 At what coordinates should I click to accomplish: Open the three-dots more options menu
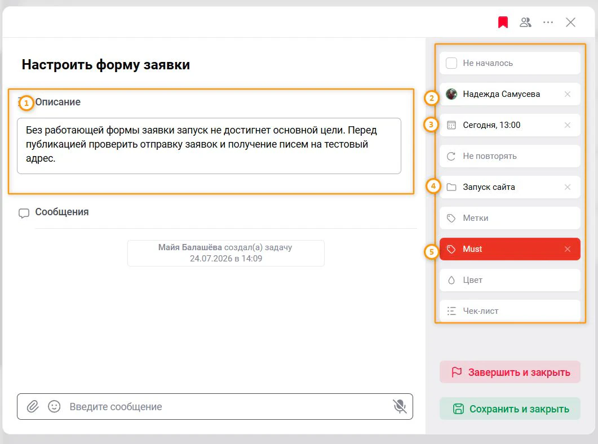pyautogui.click(x=548, y=22)
